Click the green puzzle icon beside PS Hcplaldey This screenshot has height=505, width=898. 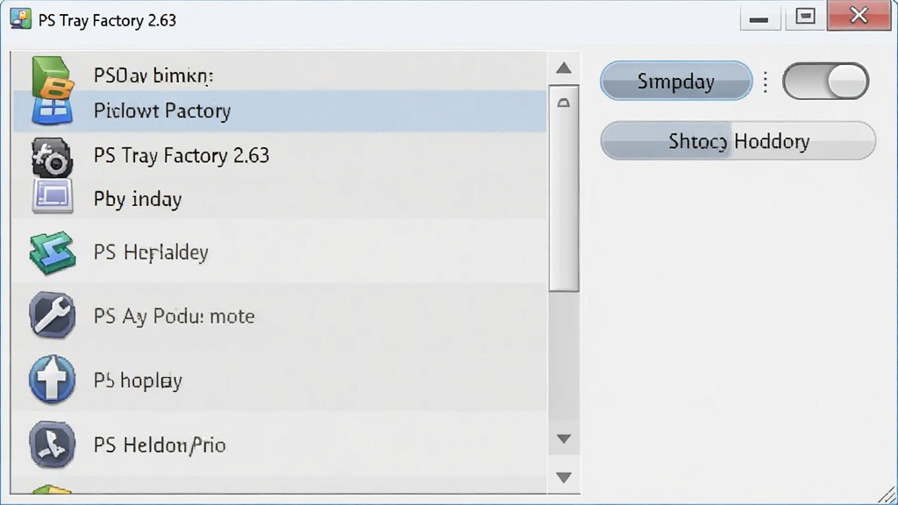(x=52, y=252)
